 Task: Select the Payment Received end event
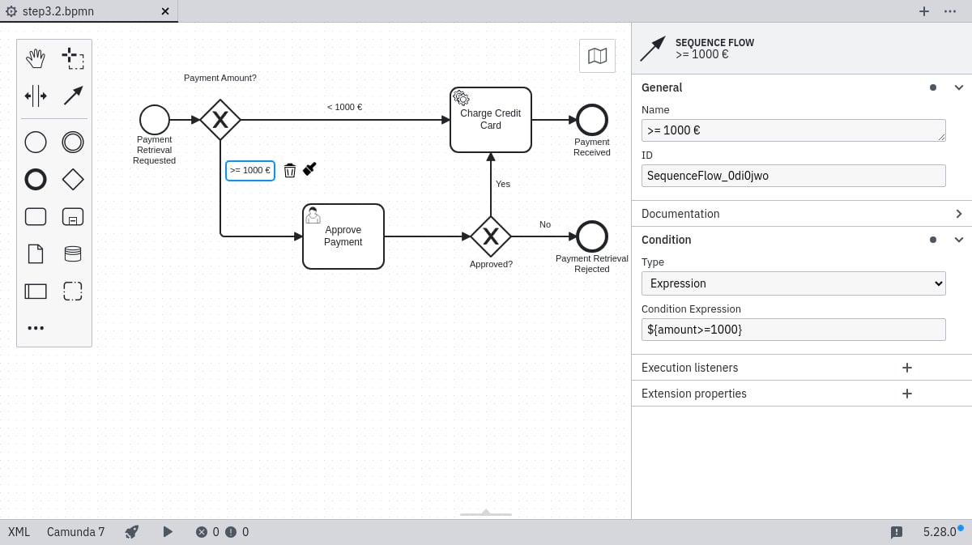point(592,120)
